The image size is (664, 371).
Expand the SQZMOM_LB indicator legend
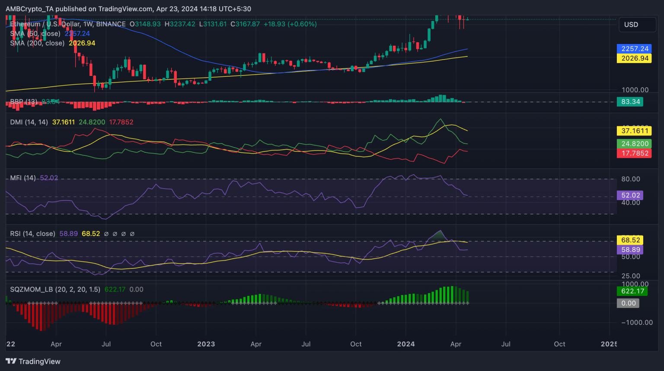[55, 289]
